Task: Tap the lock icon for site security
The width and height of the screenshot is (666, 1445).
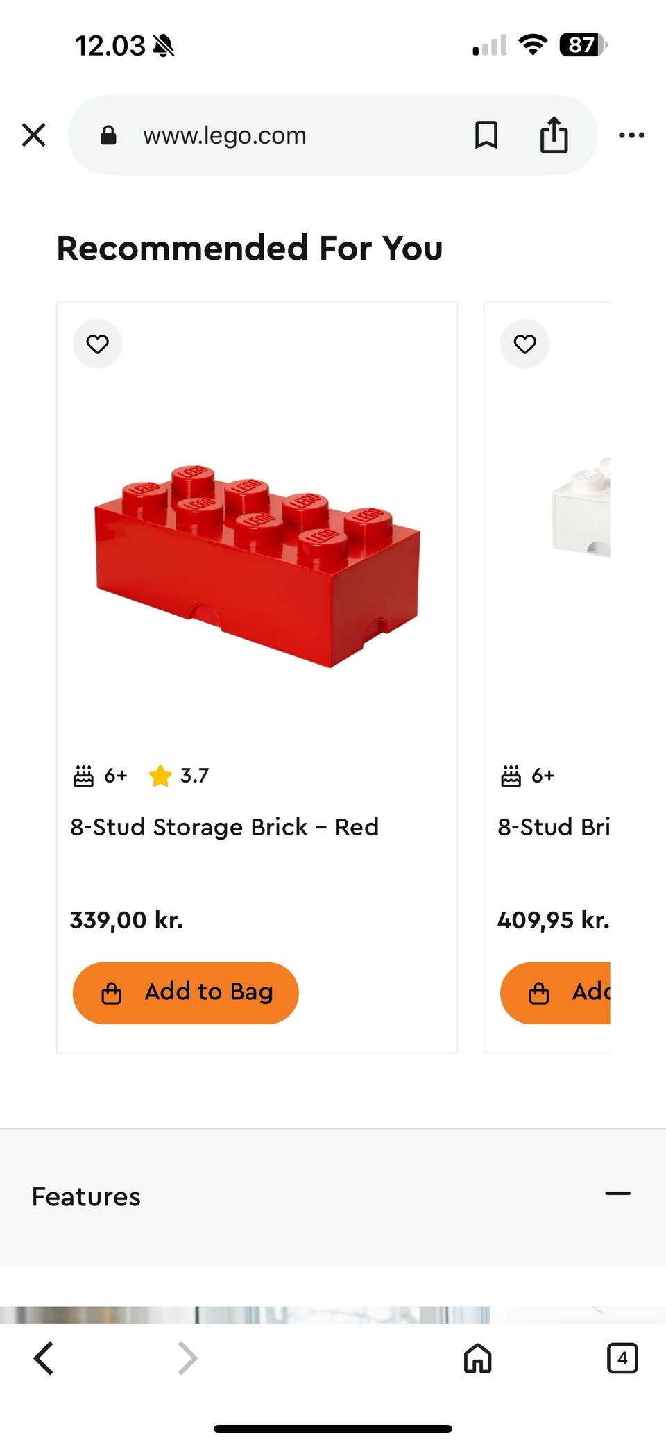Action: [x=108, y=135]
